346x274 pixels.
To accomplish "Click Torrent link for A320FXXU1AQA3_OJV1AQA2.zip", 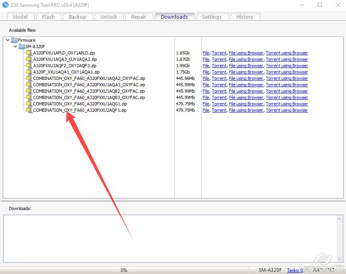I will 219,59.
